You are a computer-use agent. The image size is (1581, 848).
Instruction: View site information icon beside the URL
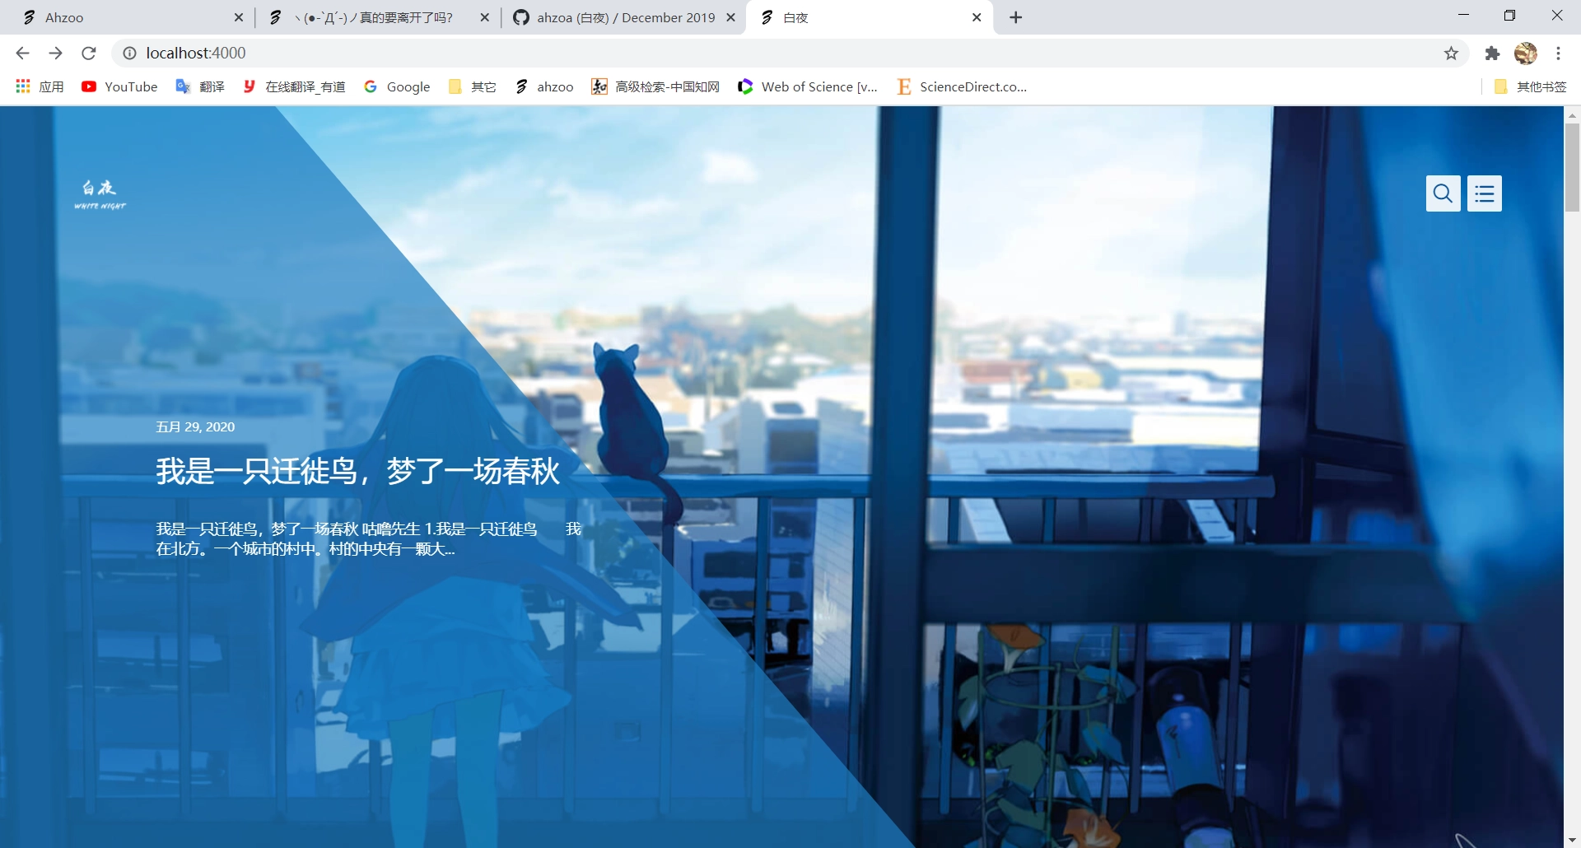pos(129,54)
